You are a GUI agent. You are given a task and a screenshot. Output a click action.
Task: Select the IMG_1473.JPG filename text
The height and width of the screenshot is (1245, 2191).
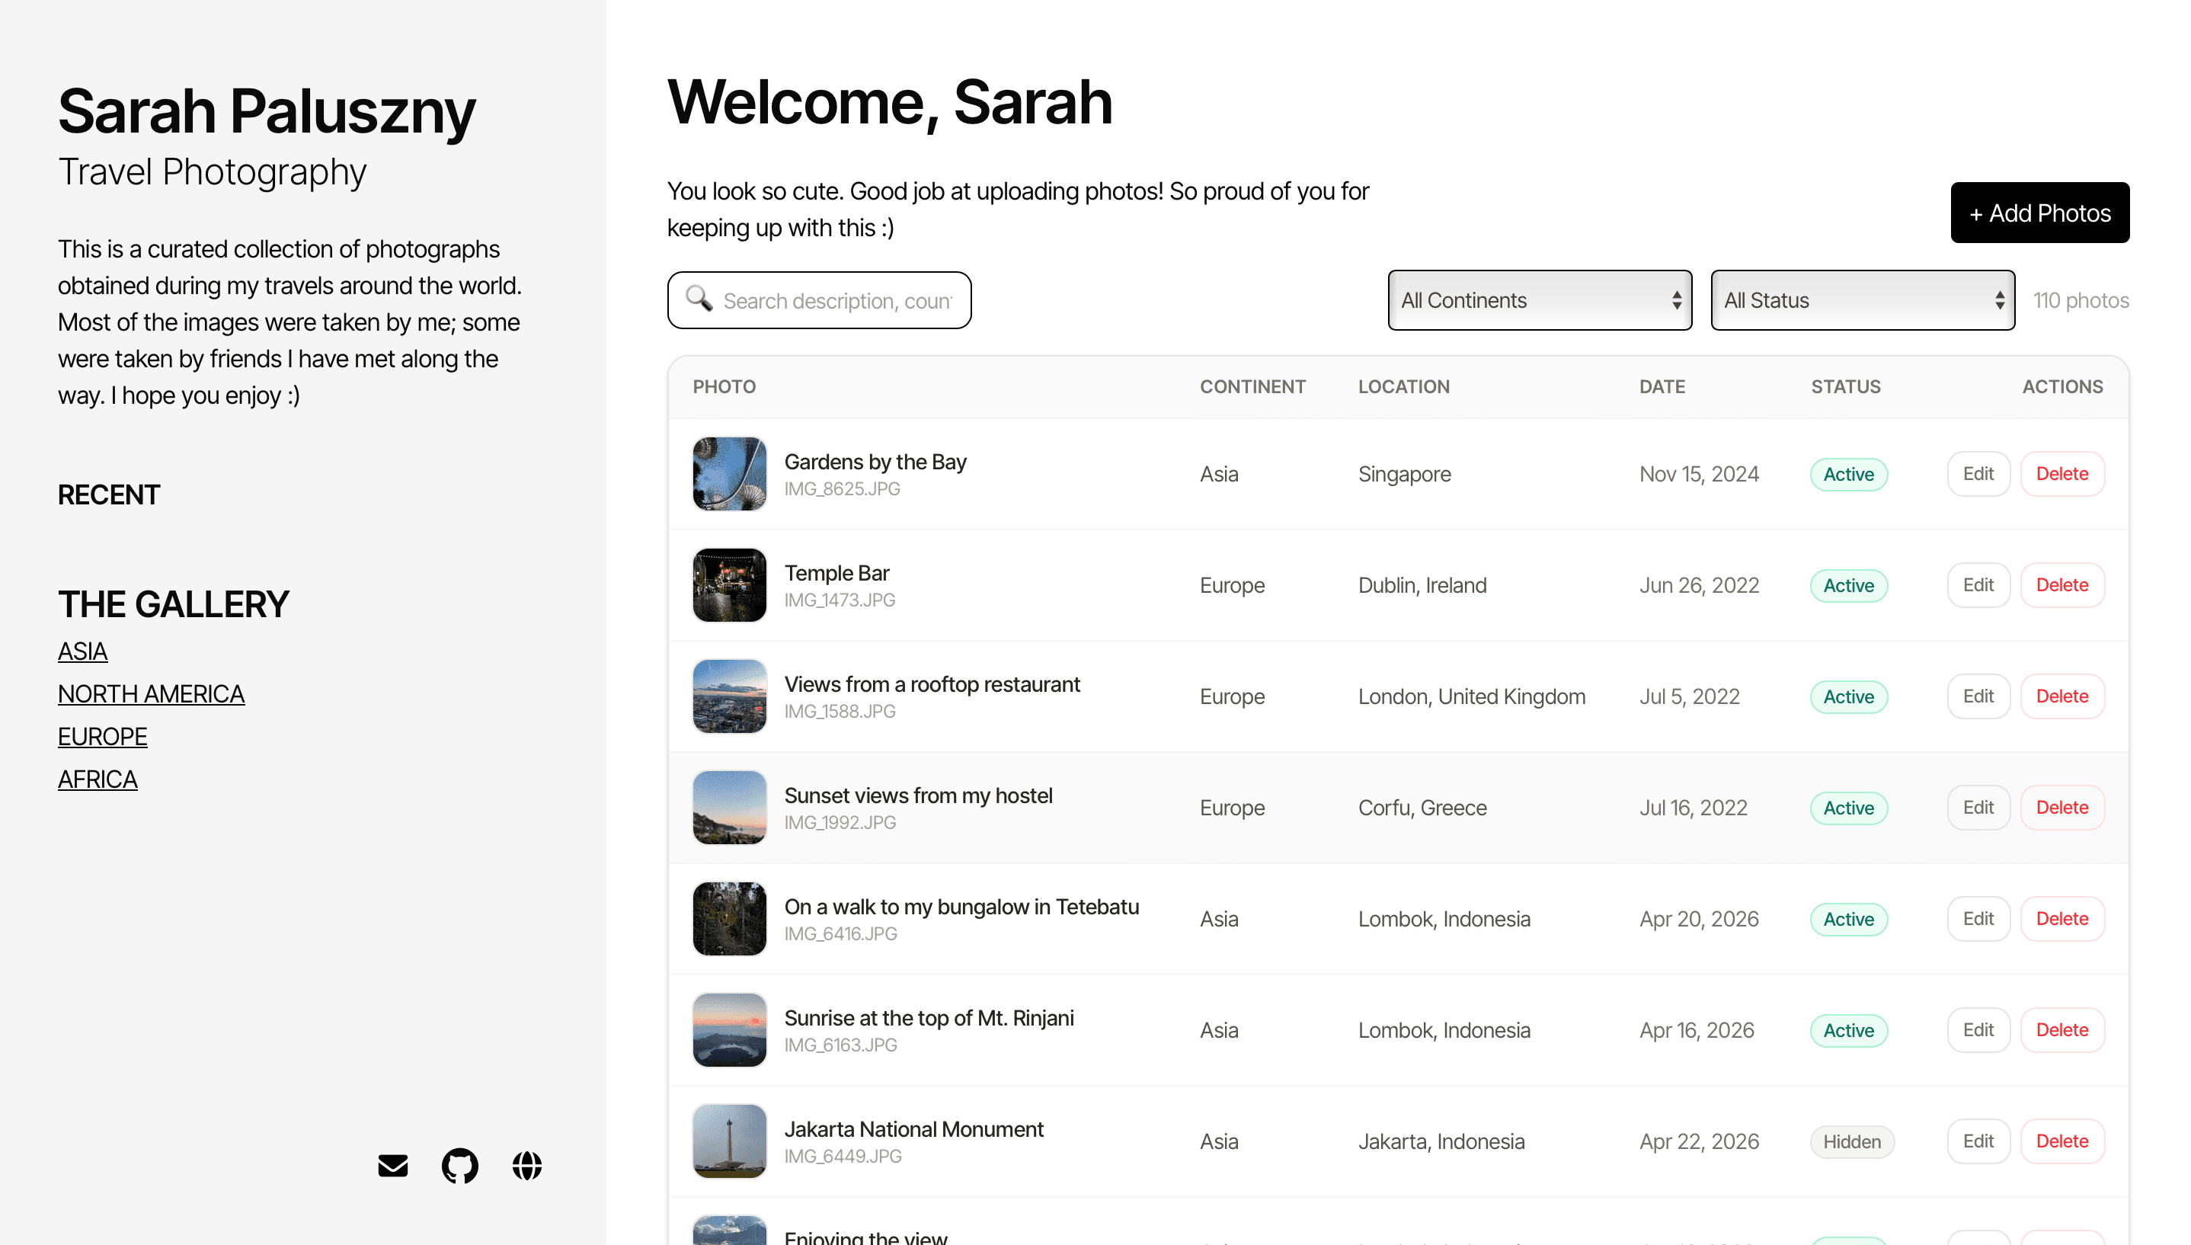coord(840,600)
